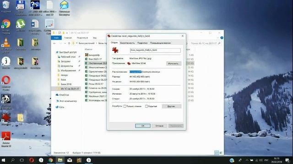Switch Explorer to details view

(217, 153)
